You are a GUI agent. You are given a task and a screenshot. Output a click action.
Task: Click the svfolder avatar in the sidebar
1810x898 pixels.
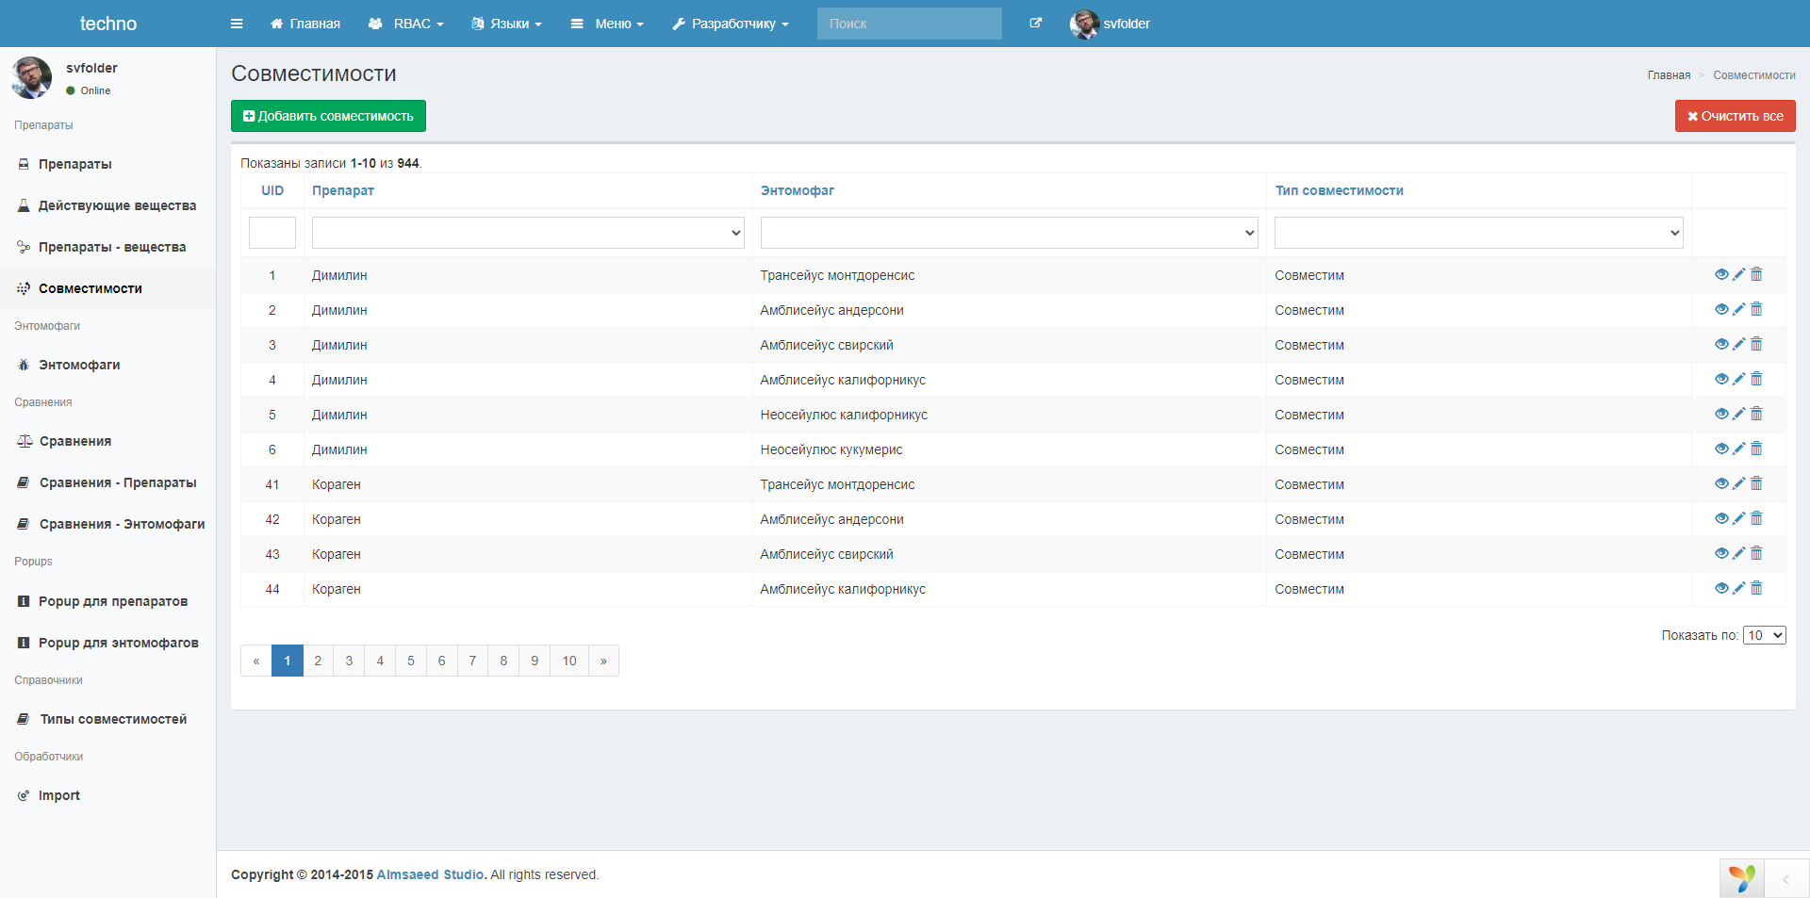32,77
